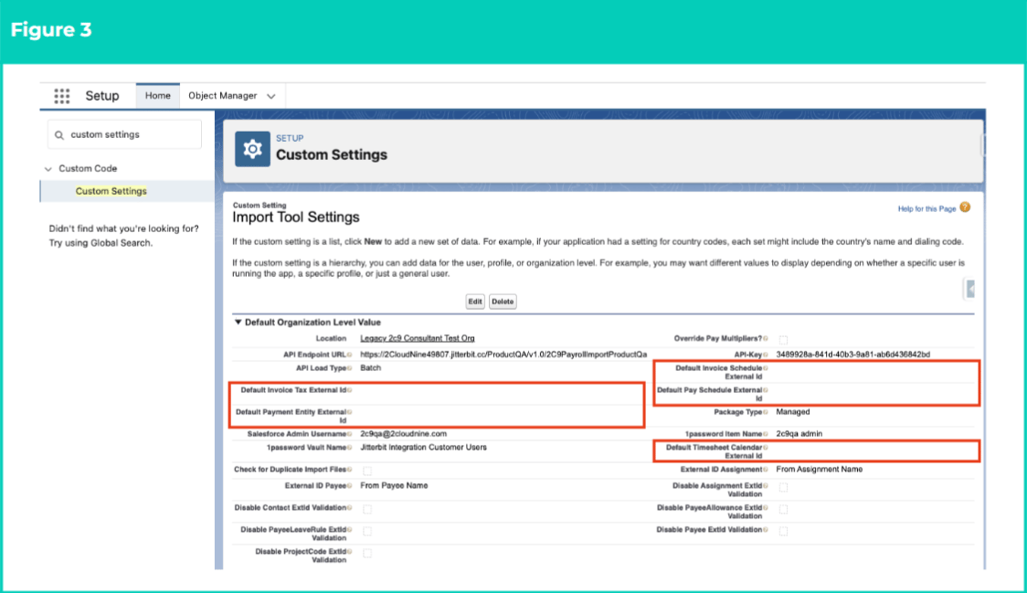Click the Quick Find search field
This screenshot has height=593, width=1027.
click(x=124, y=134)
